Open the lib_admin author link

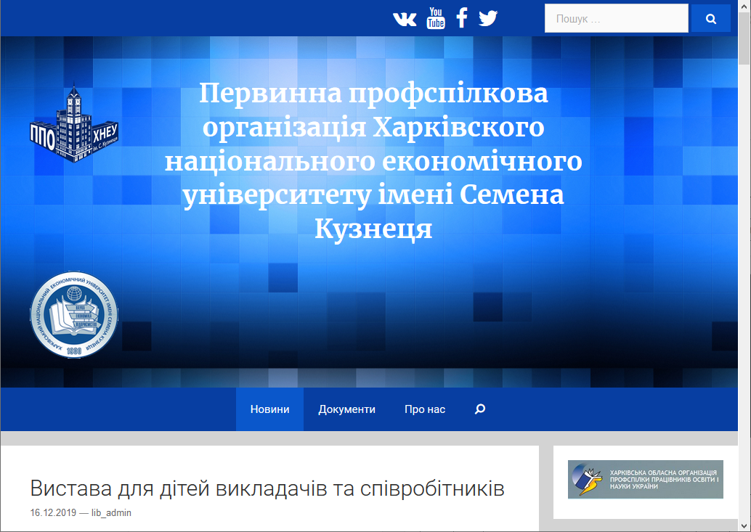click(111, 513)
